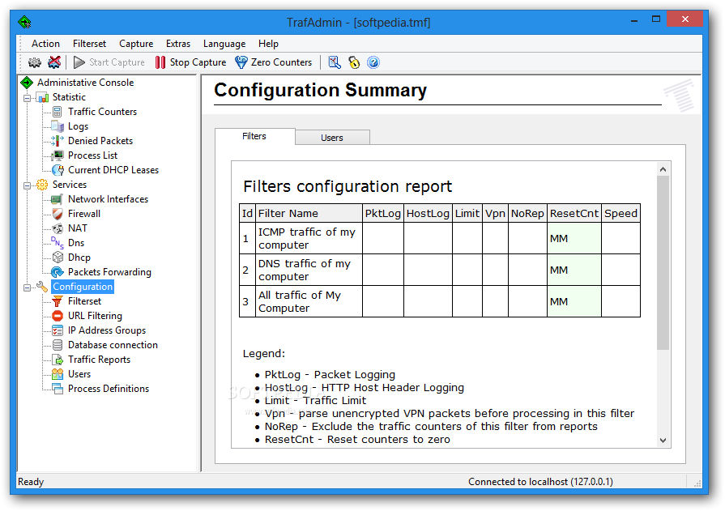Viewport: 725px width, 511px height.
Task: Click the Network Interfaces card icon
Action: 57,199
